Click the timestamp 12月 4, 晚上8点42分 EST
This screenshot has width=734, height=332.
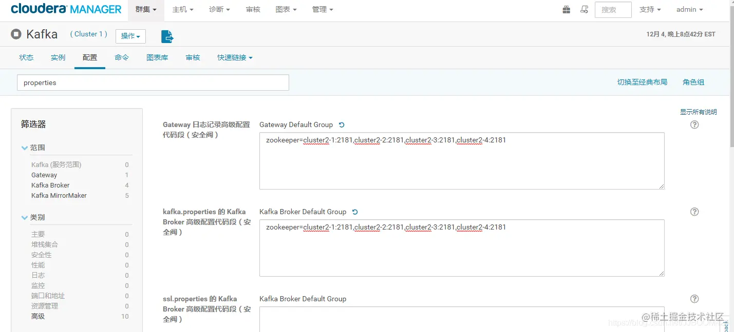click(681, 34)
